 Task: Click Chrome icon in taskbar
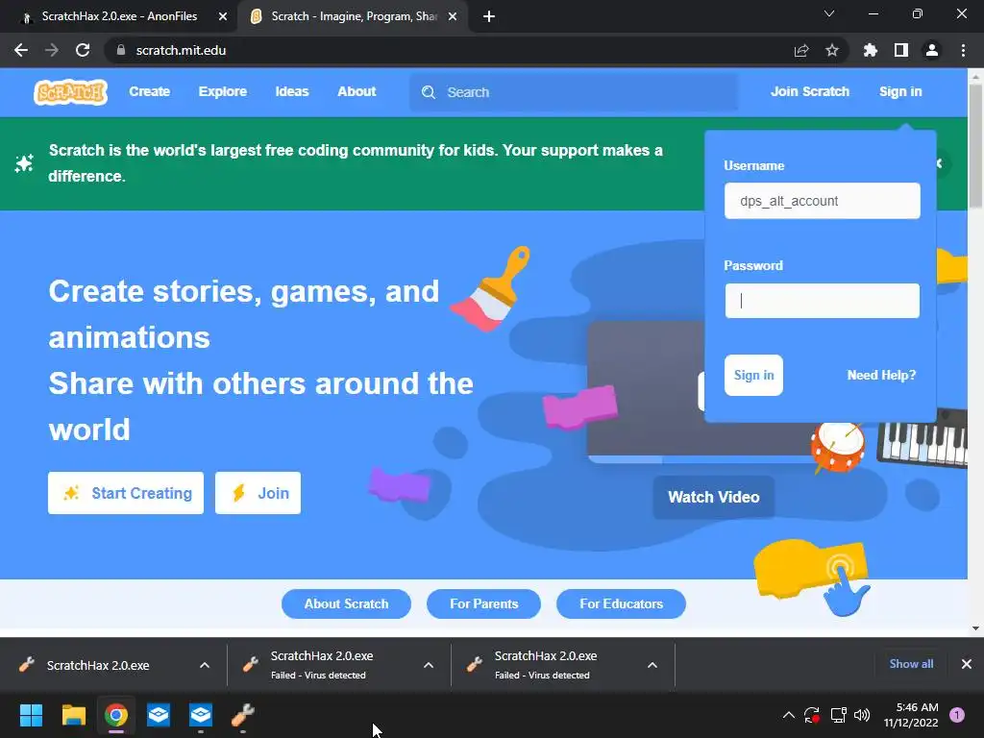coord(116,715)
